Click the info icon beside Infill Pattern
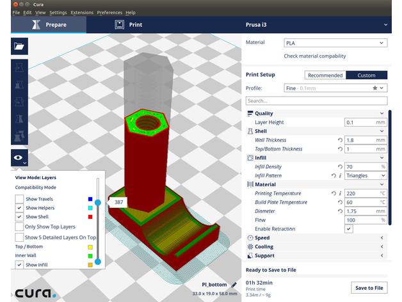The width and height of the screenshot is (402, 302). click(x=340, y=175)
